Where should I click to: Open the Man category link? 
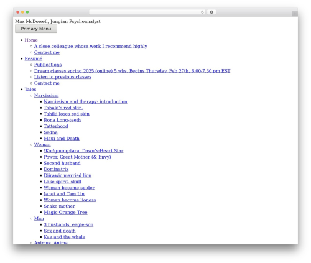tap(39, 218)
